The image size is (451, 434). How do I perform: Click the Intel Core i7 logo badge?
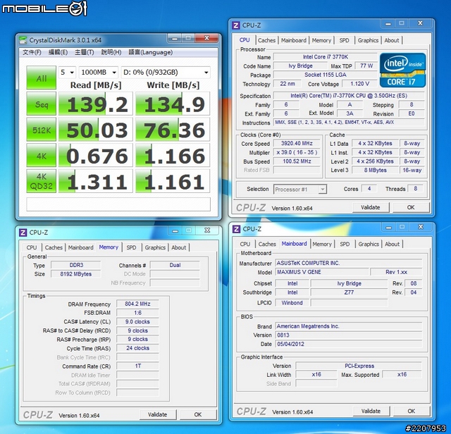pyautogui.click(x=402, y=70)
